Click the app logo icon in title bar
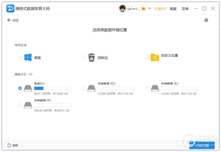221x152 pixels. (10, 8)
